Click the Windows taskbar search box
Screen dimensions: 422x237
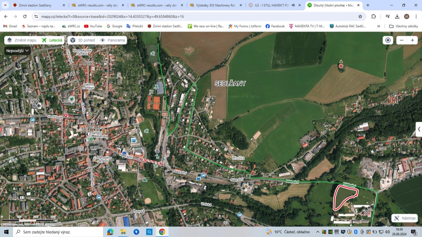pyautogui.click(x=58, y=232)
